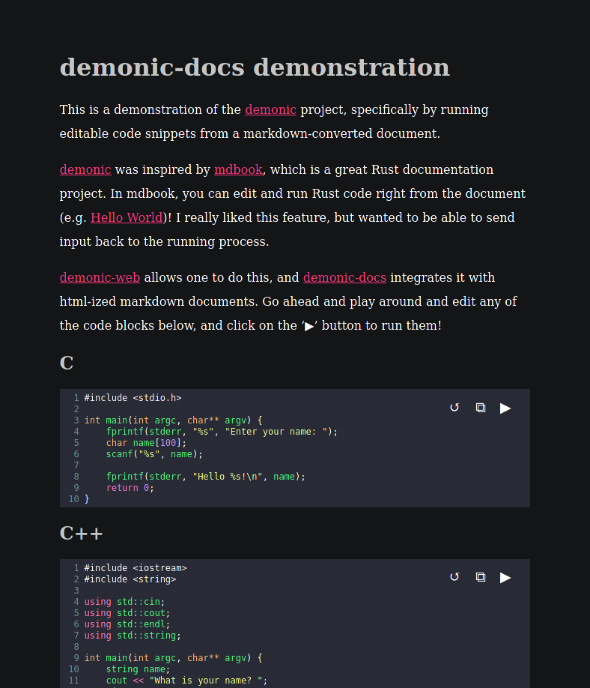
Task: Click the 'char name[100];' code line
Action: tap(146, 443)
